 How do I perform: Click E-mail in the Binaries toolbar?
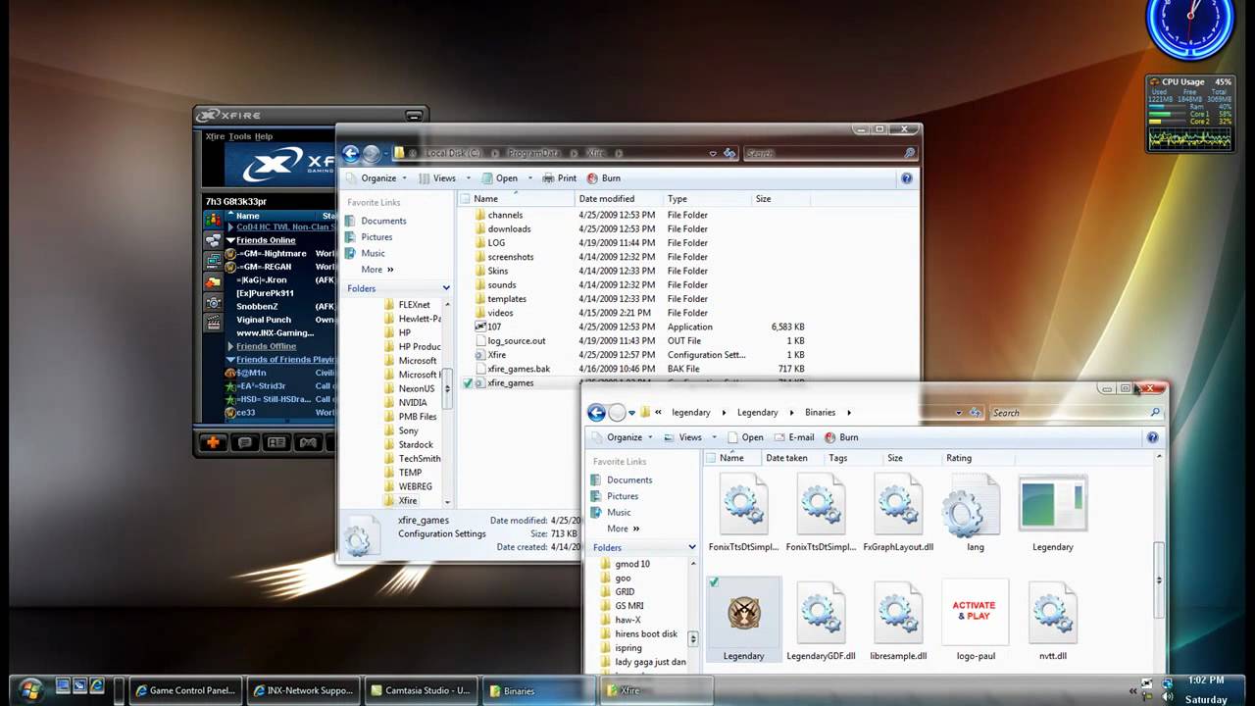[794, 437]
